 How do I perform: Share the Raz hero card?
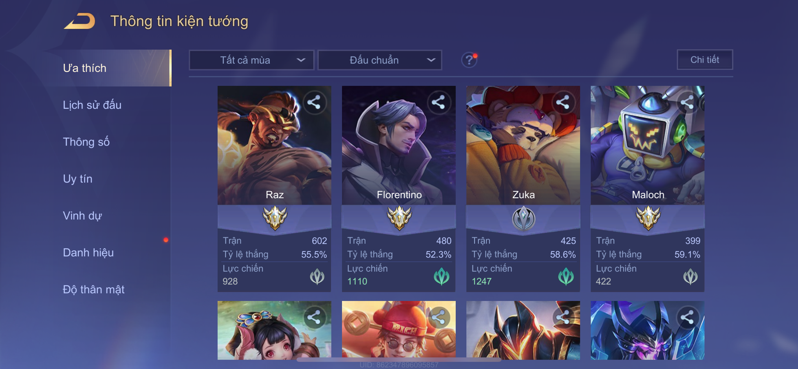tap(314, 102)
